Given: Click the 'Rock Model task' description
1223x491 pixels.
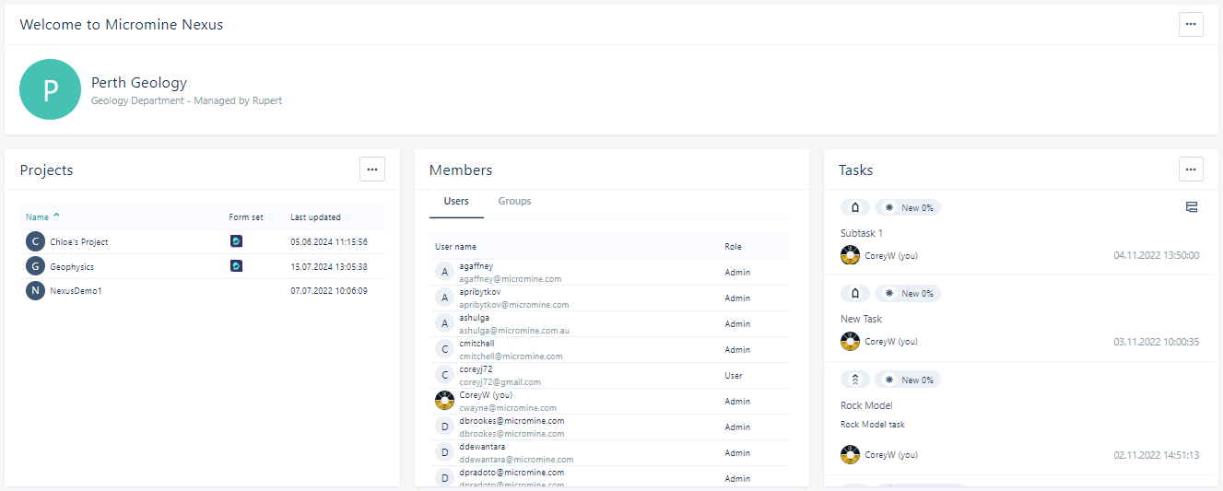Looking at the screenshot, I should [873, 425].
